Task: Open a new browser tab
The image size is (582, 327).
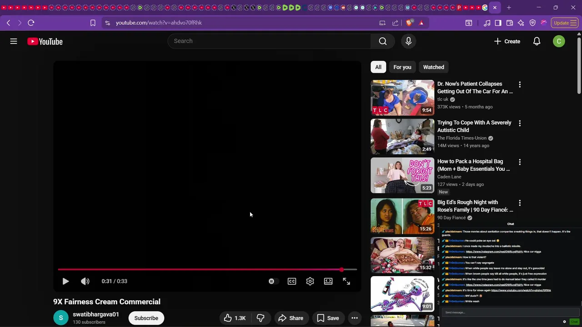Action: (x=509, y=7)
